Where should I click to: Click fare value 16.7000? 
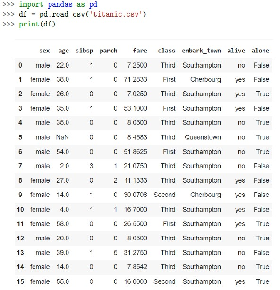[136, 210]
